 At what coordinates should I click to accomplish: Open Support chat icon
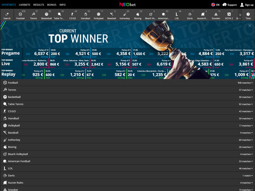pyautogui.click(x=224, y=5)
